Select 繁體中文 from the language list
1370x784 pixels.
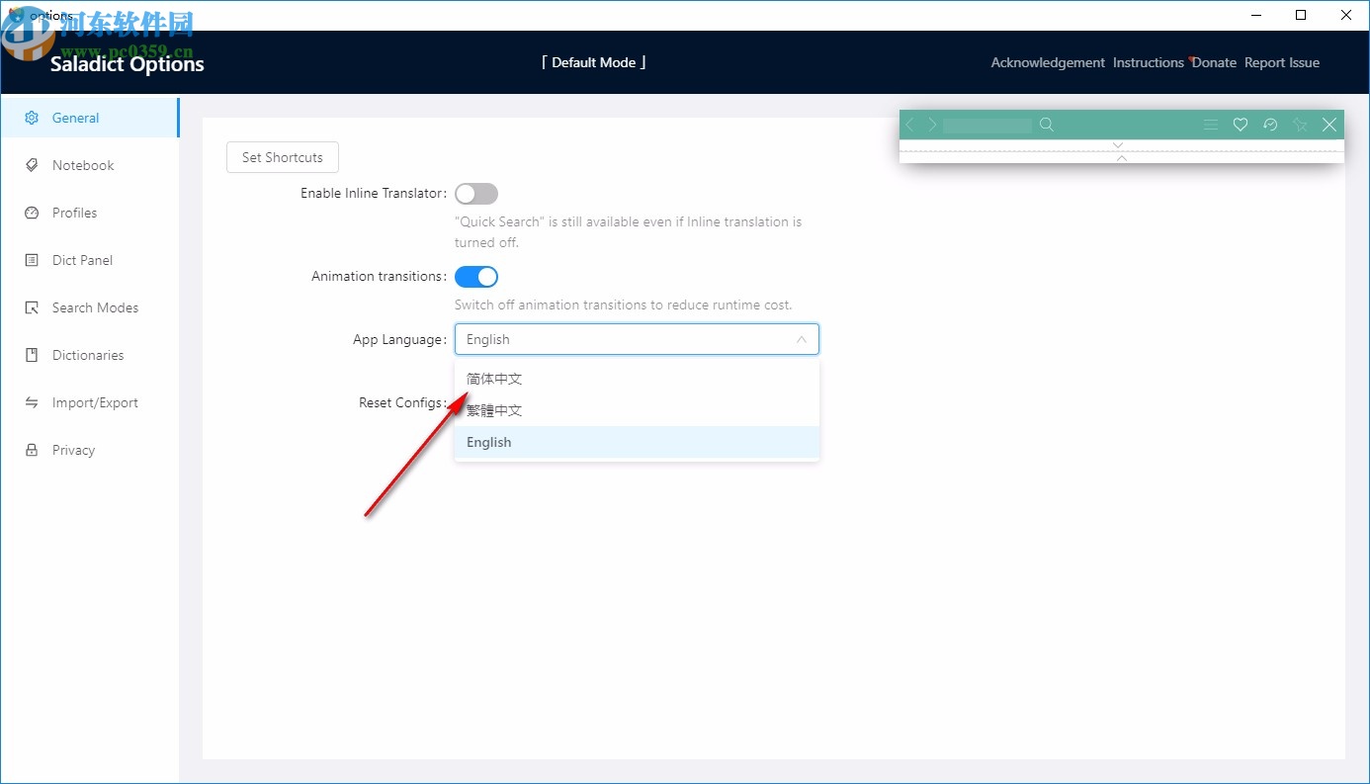(637, 410)
